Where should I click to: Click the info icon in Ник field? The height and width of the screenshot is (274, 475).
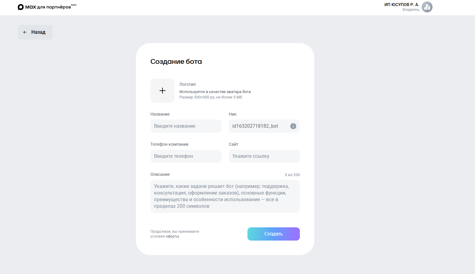coord(293,126)
